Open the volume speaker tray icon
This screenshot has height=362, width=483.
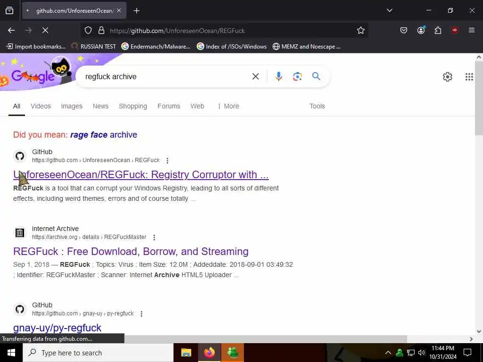tap(422, 353)
